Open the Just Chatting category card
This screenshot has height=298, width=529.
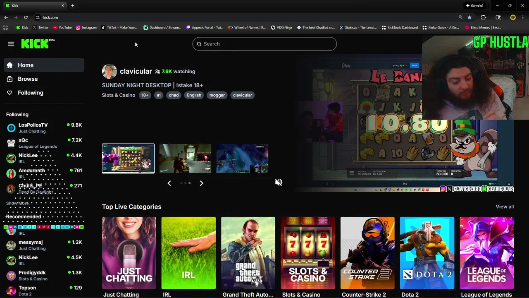129,253
